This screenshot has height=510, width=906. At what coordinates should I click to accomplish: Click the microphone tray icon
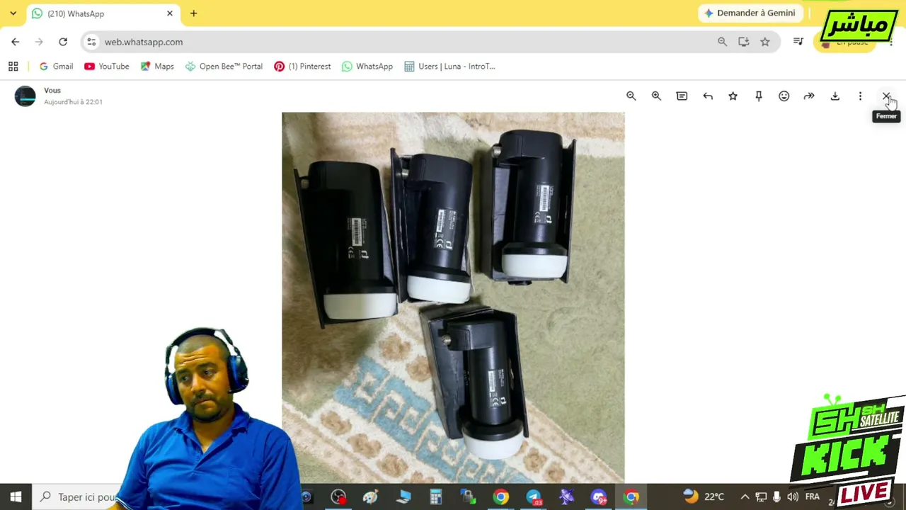pos(776,497)
